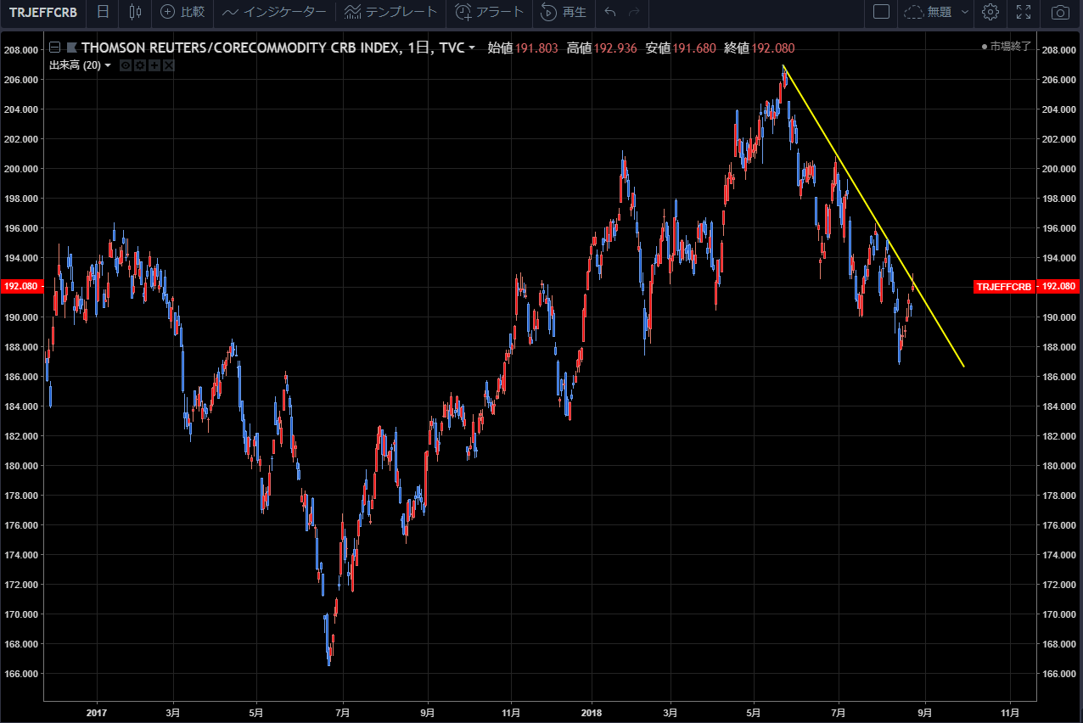Click 200.000 on the left price scale
Screen dimensions: 1083x723
pos(21,169)
